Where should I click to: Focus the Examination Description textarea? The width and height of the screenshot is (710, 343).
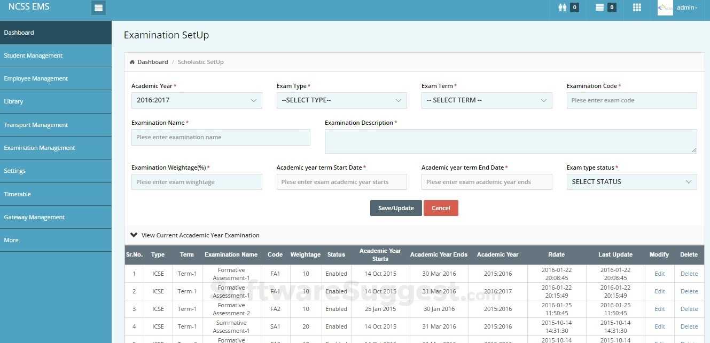(x=511, y=141)
